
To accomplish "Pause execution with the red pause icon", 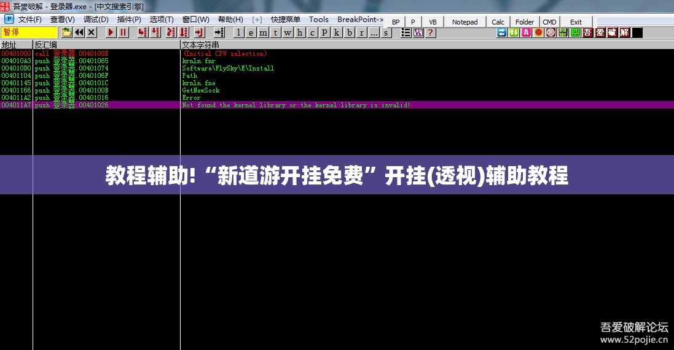I will 123,32.
